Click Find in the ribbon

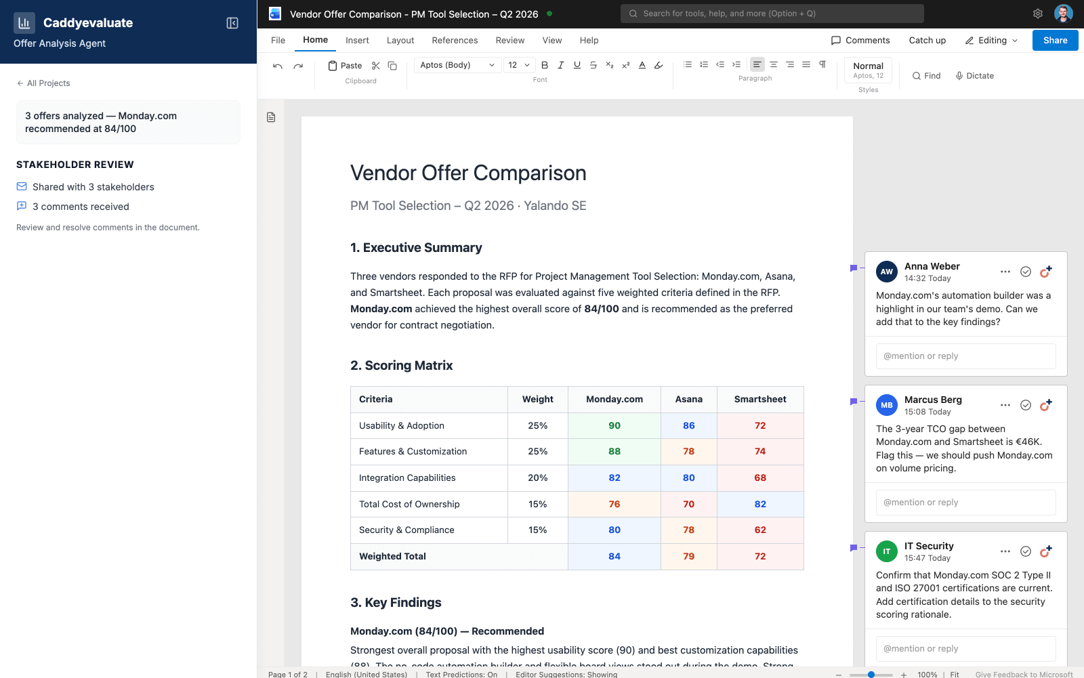click(926, 76)
